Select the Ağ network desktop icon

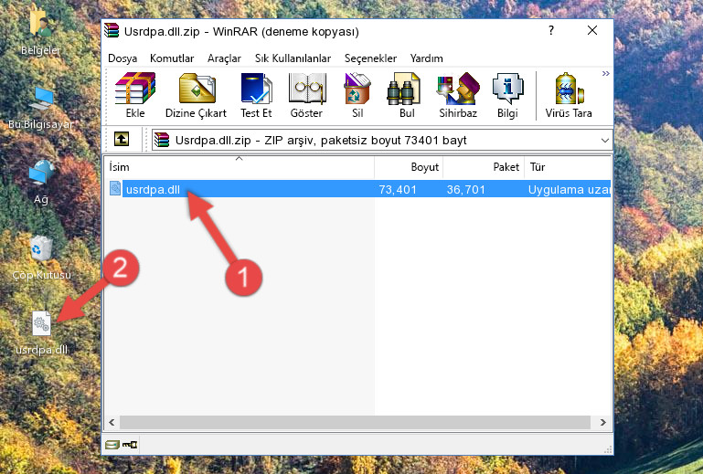point(41,182)
